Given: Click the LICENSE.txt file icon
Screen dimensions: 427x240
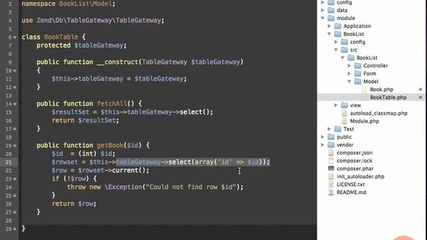Looking at the screenshot, I should click(331, 184).
